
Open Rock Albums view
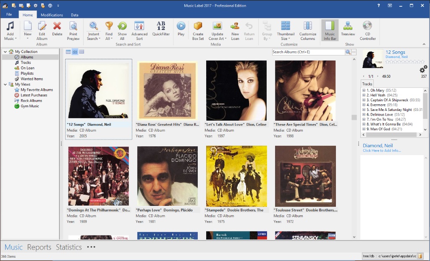coord(31,101)
